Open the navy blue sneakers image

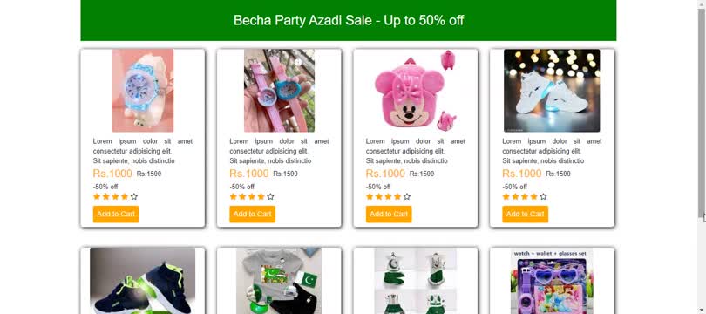coord(142,281)
